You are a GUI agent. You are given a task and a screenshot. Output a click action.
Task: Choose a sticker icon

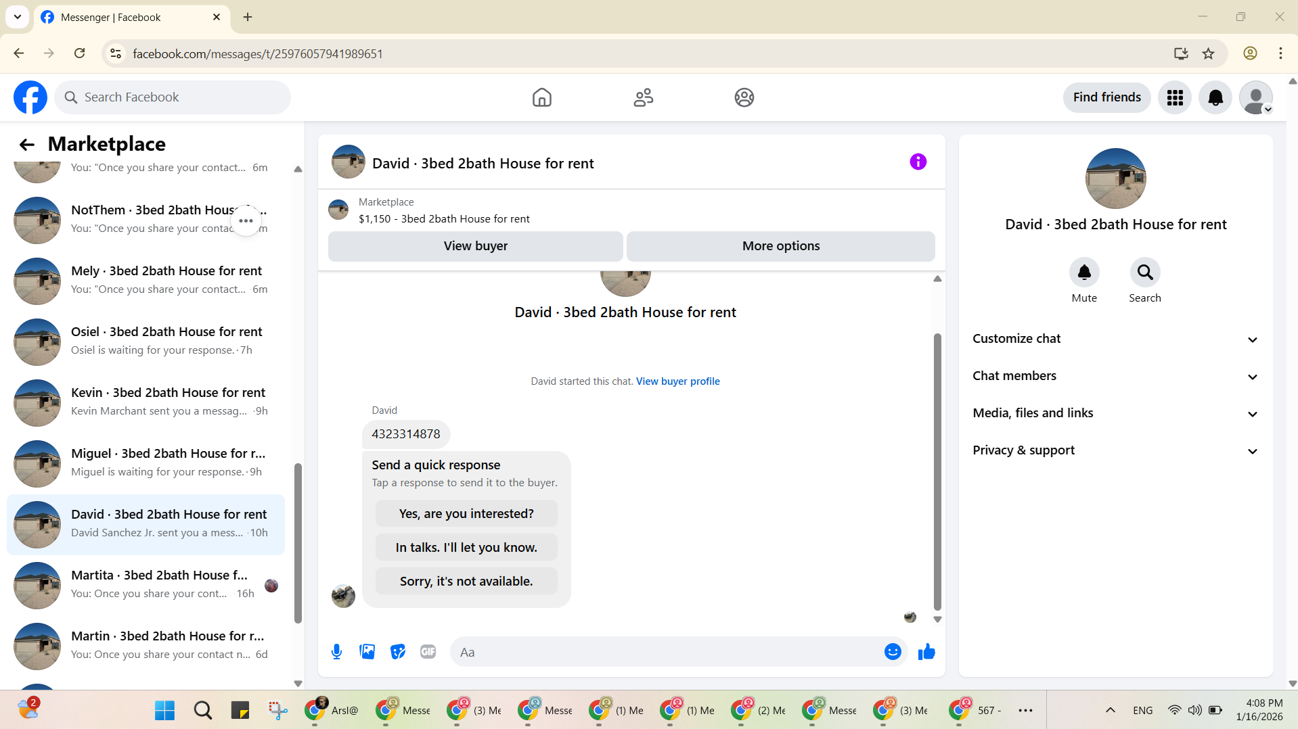click(398, 652)
